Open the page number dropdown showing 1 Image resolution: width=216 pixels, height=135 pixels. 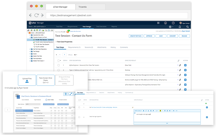coord(58,55)
